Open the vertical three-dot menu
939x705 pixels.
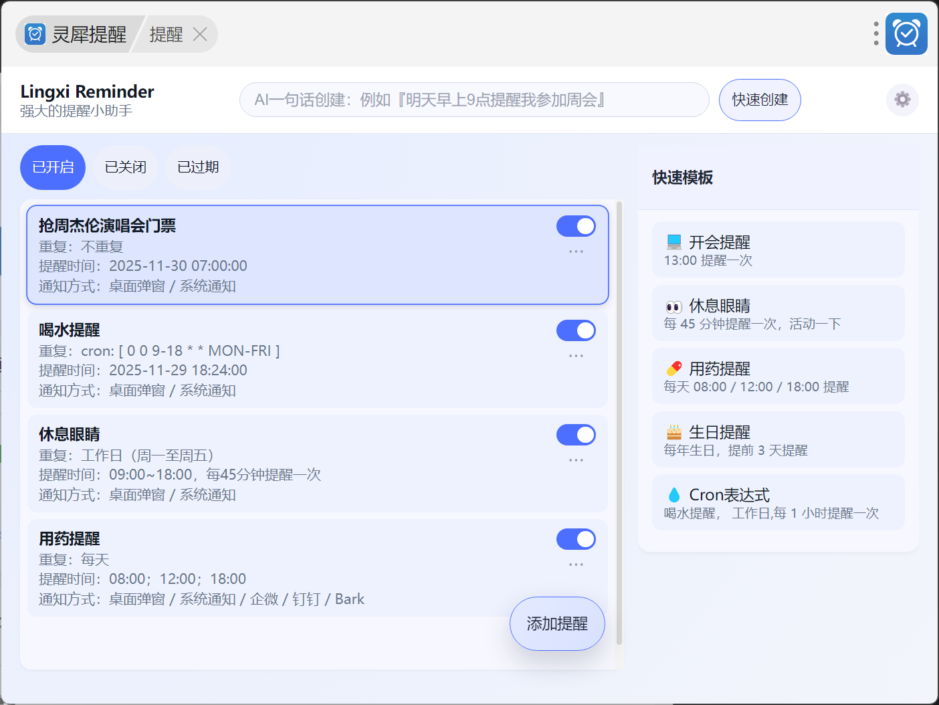point(875,33)
